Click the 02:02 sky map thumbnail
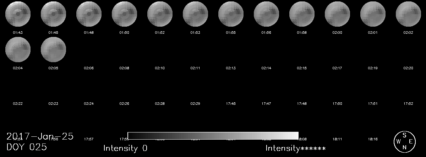The height and width of the screenshot is (157, 426). click(408, 15)
